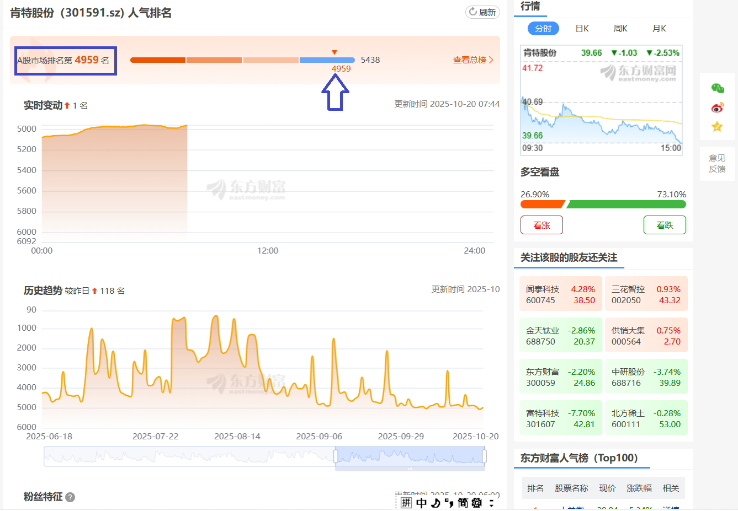Switch to the 月K chart tab
Image resolution: width=738 pixels, height=511 pixels.
[x=659, y=29]
